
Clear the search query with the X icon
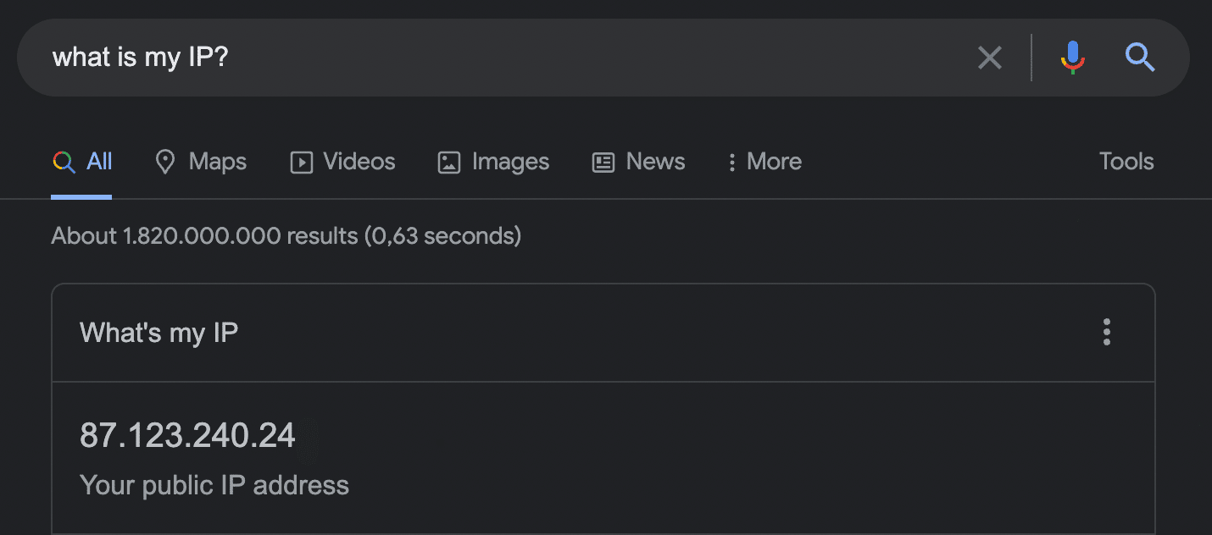(989, 58)
